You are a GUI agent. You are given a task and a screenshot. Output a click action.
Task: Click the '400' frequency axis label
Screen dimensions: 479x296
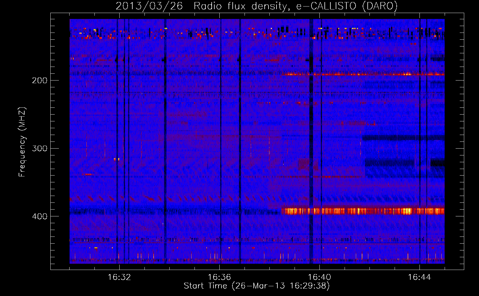(x=39, y=216)
